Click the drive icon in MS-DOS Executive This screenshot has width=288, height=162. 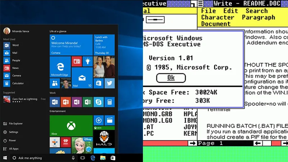pyautogui.click(x=155, y=20)
